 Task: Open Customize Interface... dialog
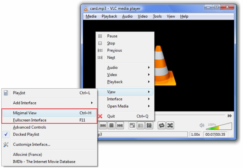coord(49,144)
